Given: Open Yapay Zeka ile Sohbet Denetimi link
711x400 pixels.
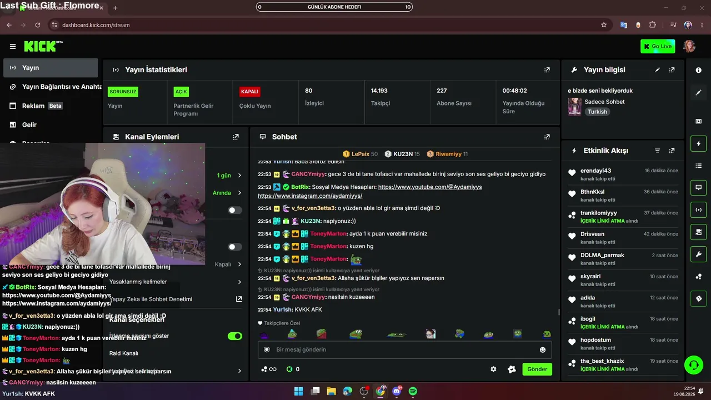Looking at the screenshot, I should point(176,299).
